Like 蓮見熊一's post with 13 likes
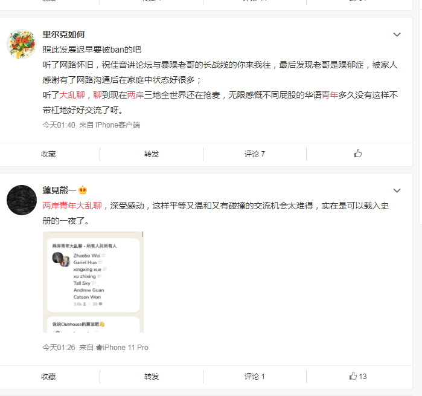Viewport: 422px width, 396px height. click(x=357, y=376)
